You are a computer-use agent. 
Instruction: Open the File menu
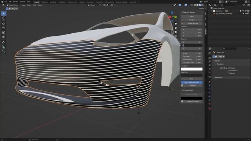click(6, 2)
